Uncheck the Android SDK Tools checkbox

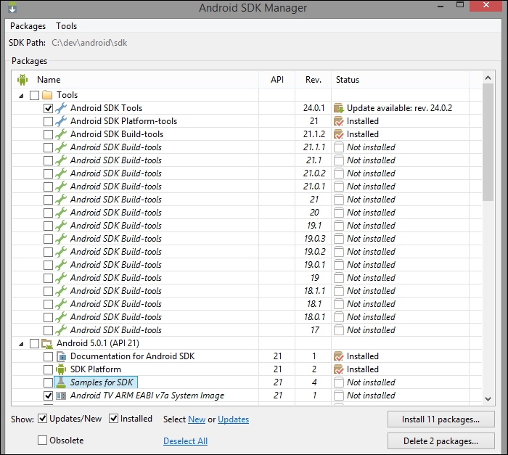click(49, 108)
